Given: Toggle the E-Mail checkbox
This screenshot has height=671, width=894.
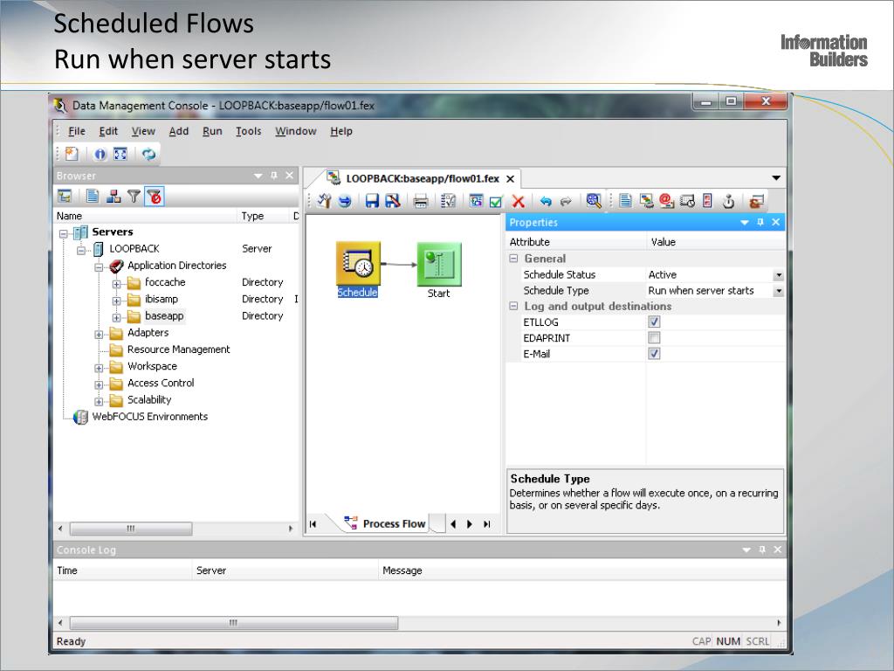Looking at the screenshot, I should (654, 354).
